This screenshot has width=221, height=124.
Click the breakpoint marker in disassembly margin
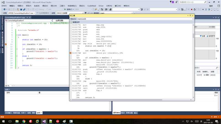point(71,53)
